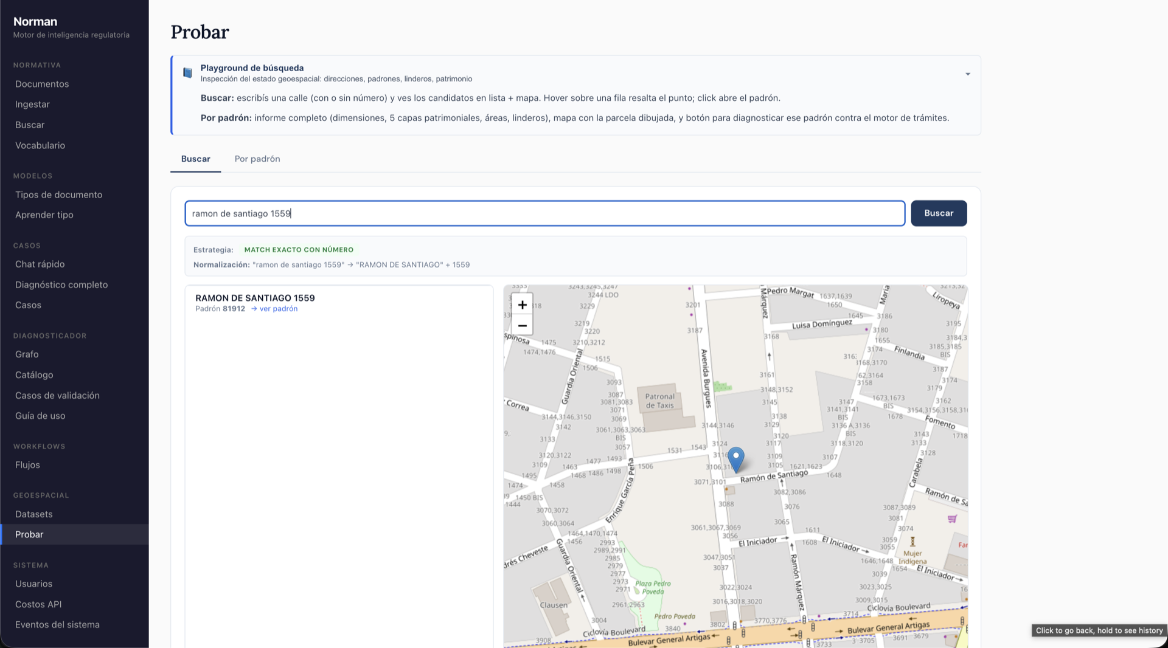Click the Clausen building label on map
The height and width of the screenshot is (648, 1168).
pyautogui.click(x=554, y=605)
